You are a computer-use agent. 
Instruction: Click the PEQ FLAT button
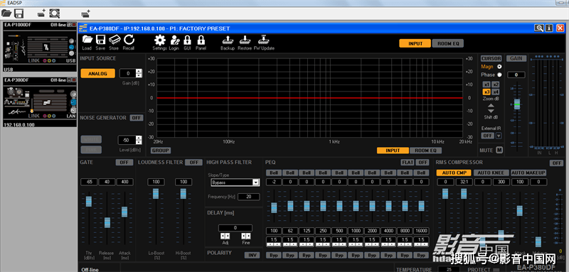click(x=408, y=162)
